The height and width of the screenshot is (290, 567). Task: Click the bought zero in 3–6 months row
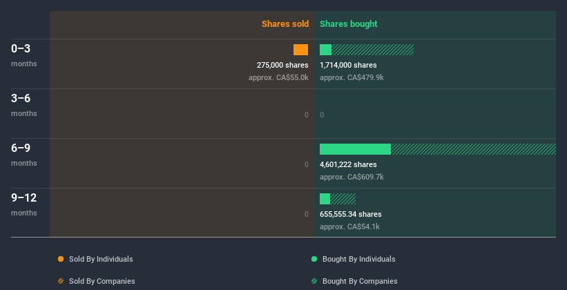click(x=322, y=115)
